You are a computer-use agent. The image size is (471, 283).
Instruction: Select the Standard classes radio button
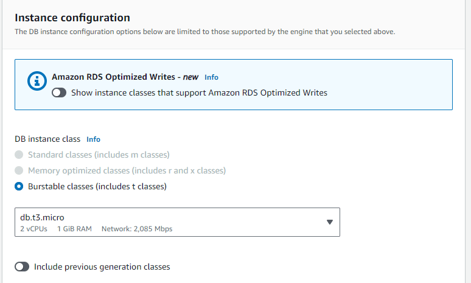point(19,155)
